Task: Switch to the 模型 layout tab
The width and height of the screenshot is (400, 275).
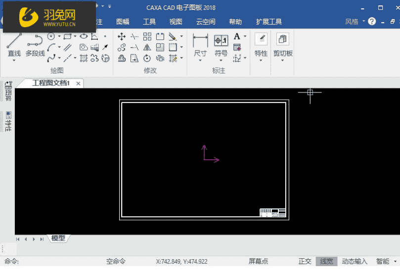Action: 58,238
